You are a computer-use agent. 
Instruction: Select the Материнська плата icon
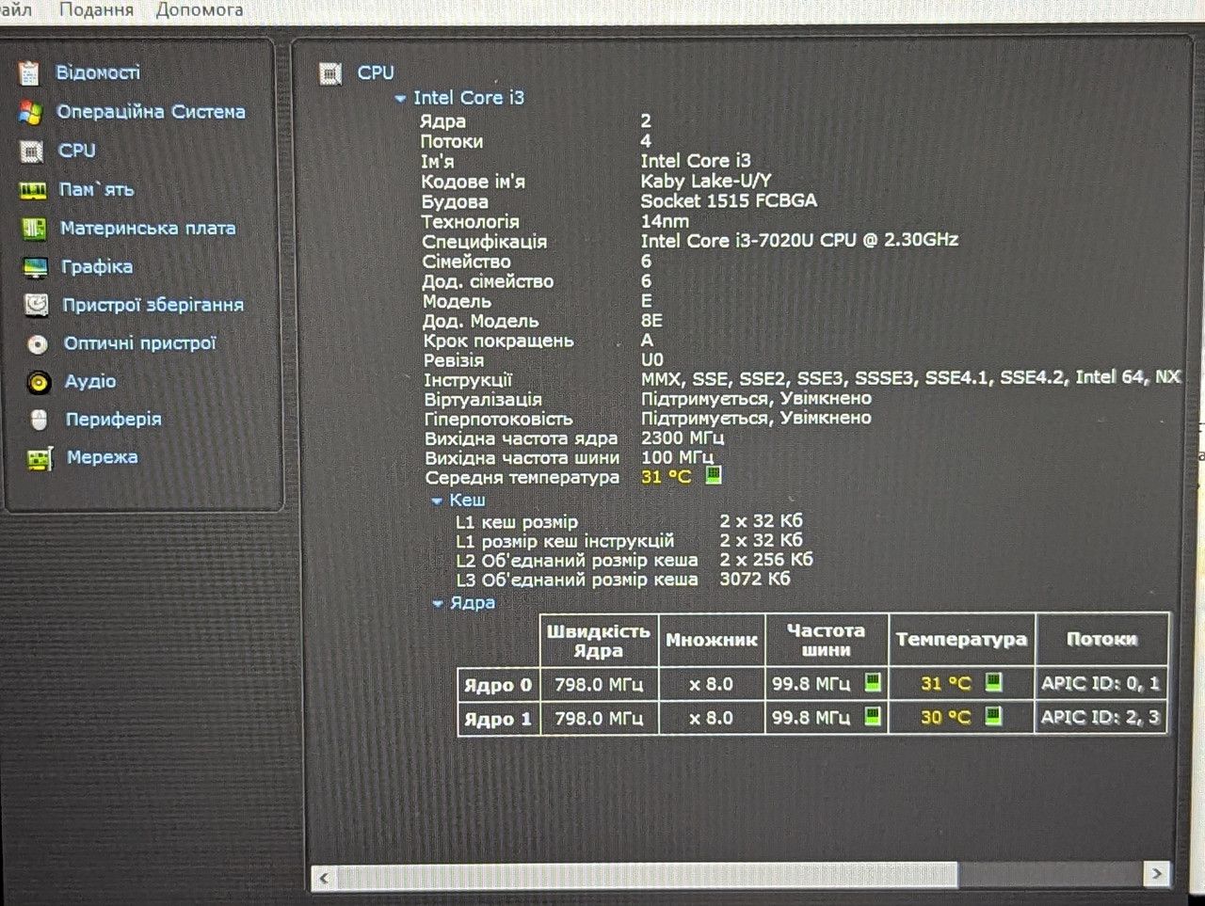pos(34,229)
